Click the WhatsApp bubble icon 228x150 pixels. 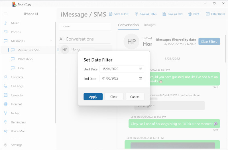point(13,59)
